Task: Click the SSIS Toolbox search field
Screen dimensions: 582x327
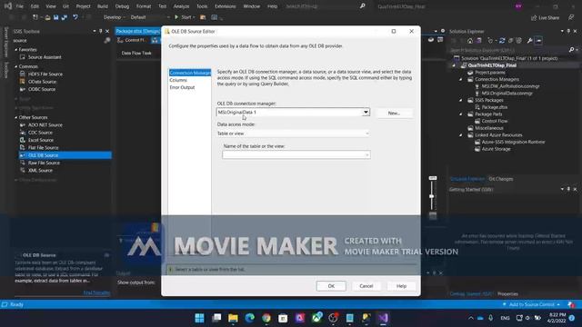Action: [x=59, y=40]
